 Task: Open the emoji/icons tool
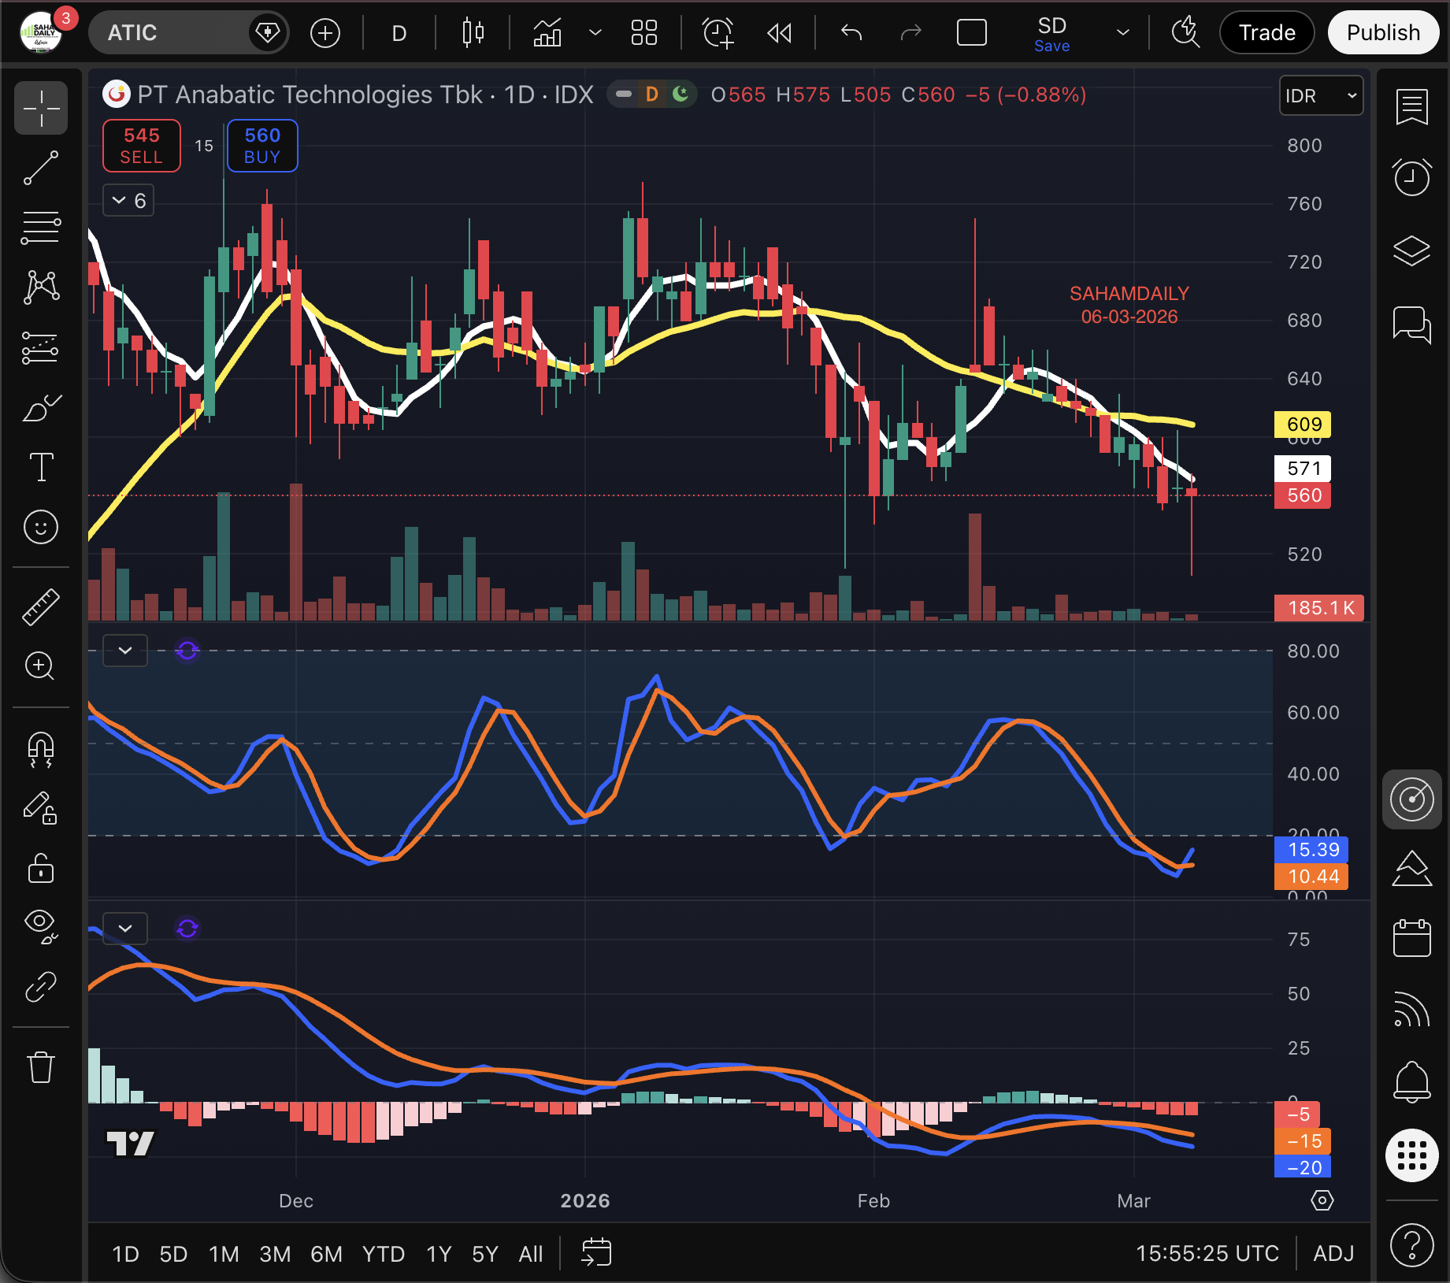point(41,527)
